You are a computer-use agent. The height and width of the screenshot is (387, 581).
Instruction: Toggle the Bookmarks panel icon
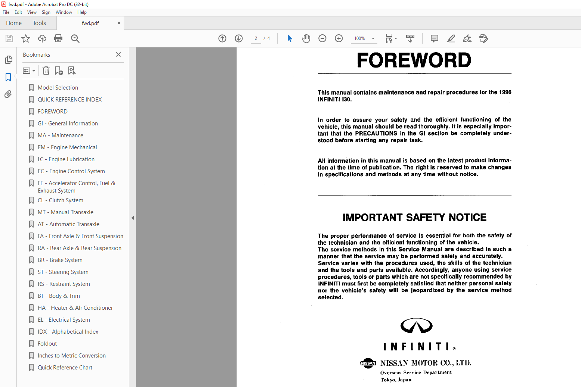coord(8,77)
